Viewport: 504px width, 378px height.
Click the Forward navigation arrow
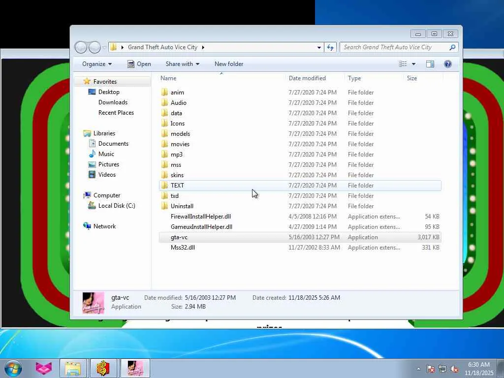coord(94,48)
